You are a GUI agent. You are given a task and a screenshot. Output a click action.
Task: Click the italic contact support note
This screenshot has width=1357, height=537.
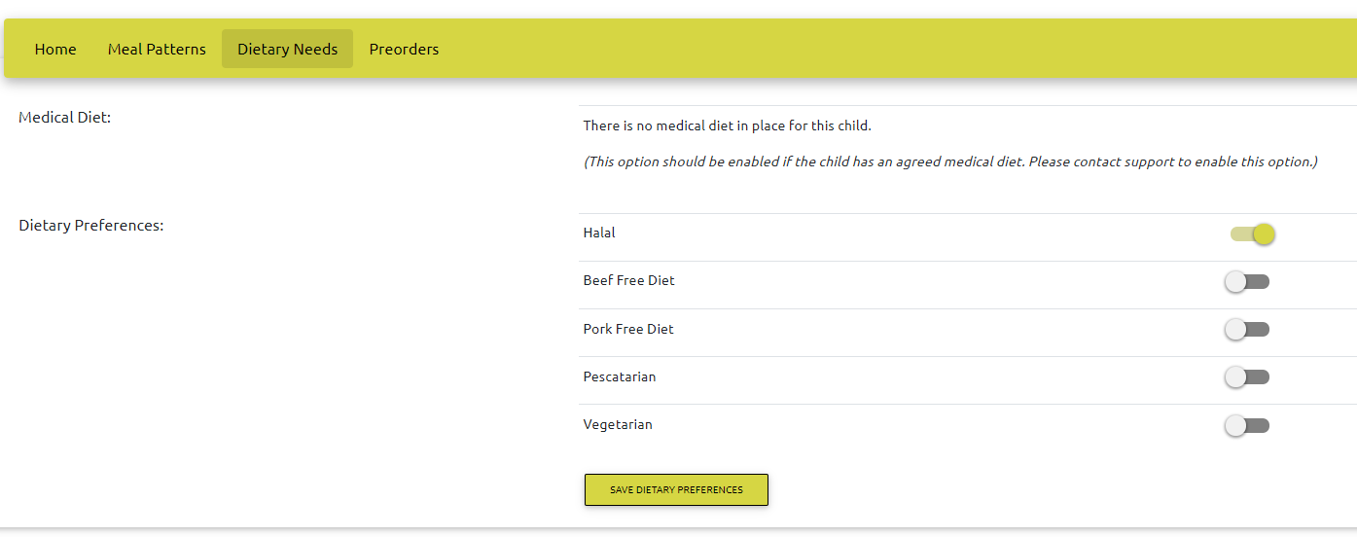pyautogui.click(x=950, y=162)
